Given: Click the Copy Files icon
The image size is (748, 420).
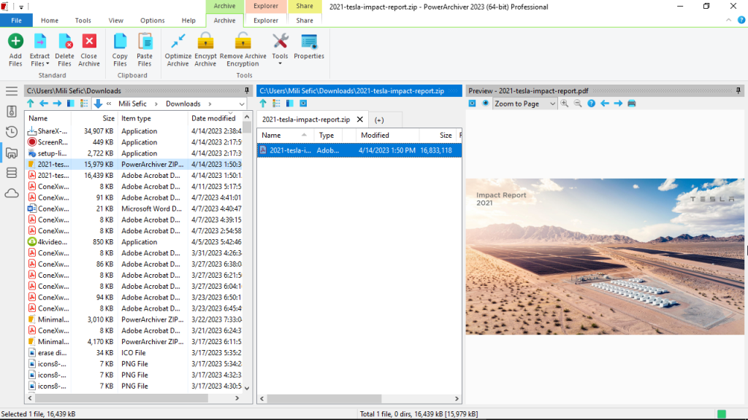Looking at the screenshot, I should coord(120,42).
